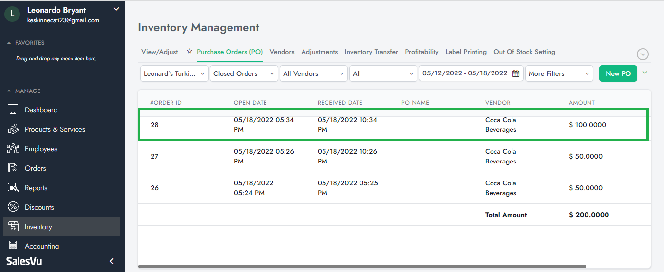
Task: Click the New PO button
Action: pyautogui.click(x=618, y=73)
